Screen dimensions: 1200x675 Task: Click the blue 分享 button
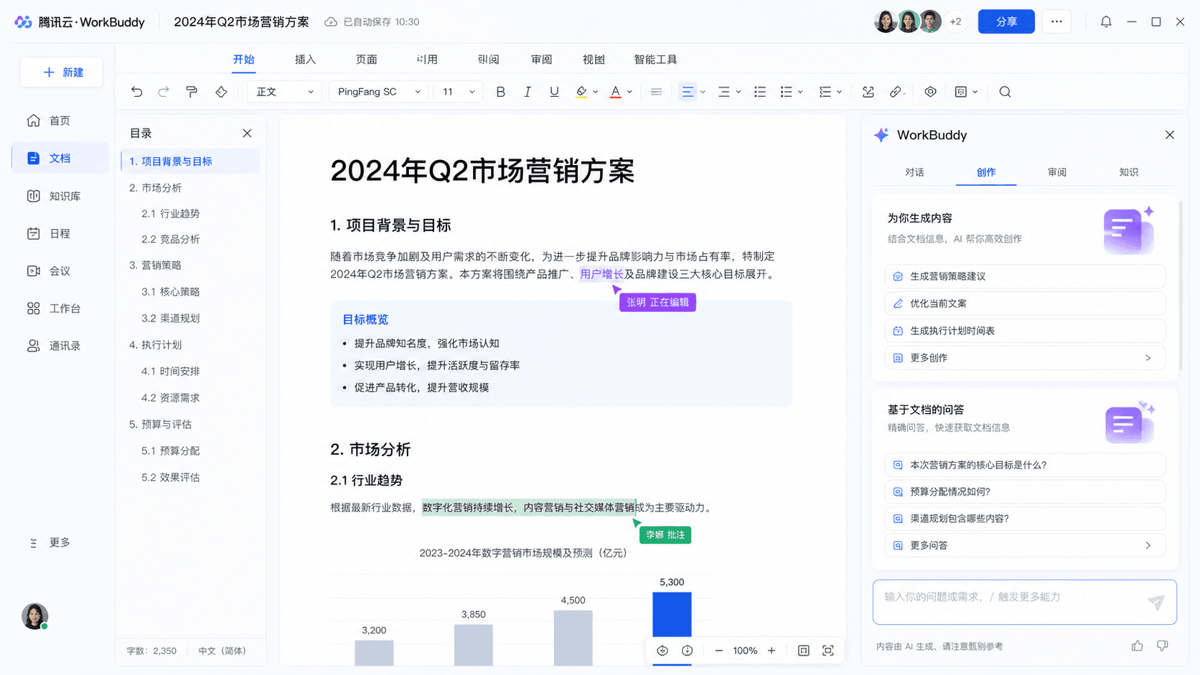(x=1006, y=22)
